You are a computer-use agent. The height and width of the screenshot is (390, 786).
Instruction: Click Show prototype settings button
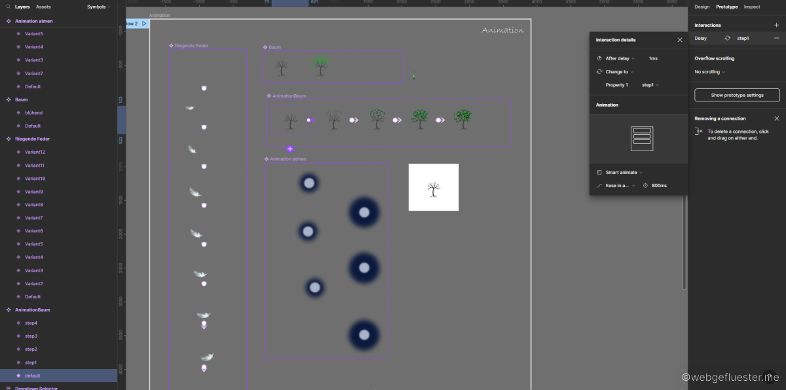tap(737, 95)
